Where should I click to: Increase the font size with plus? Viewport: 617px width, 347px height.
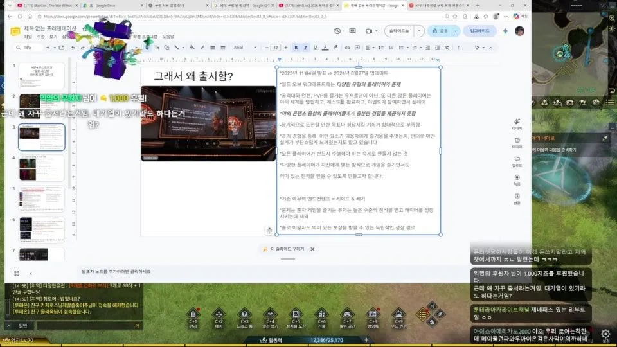pyautogui.click(x=285, y=48)
